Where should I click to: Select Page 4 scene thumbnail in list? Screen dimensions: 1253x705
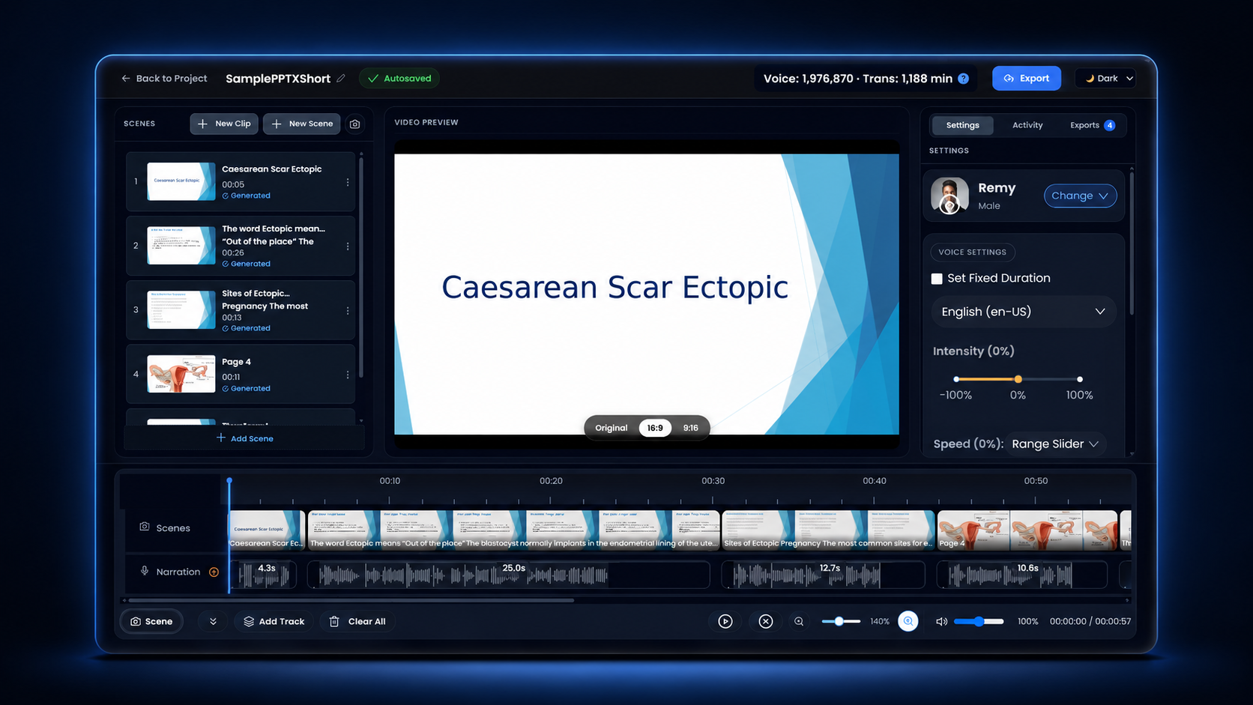pyautogui.click(x=181, y=374)
